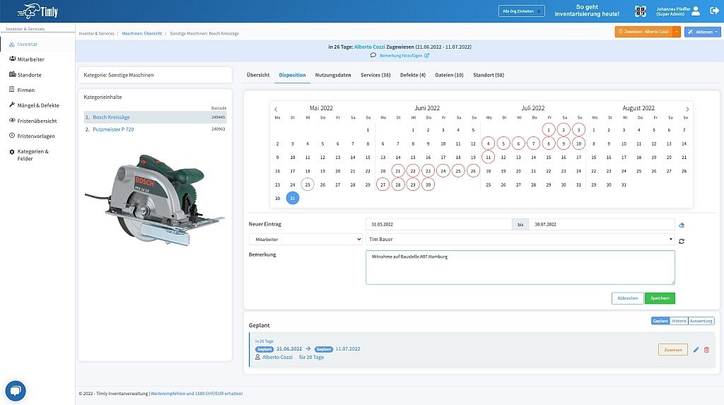
Task: Switch to the Übersicht tab
Action: coord(258,75)
